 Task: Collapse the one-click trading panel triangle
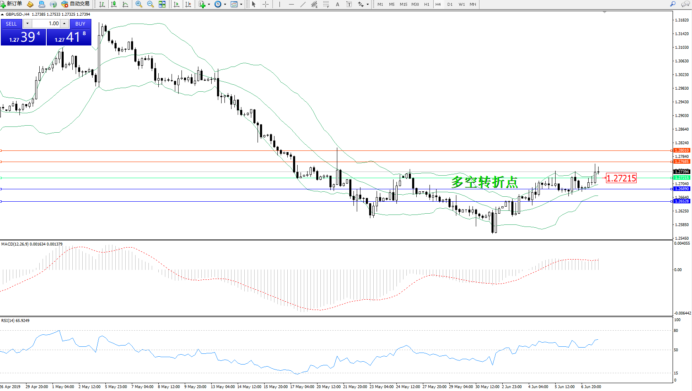[2, 14]
